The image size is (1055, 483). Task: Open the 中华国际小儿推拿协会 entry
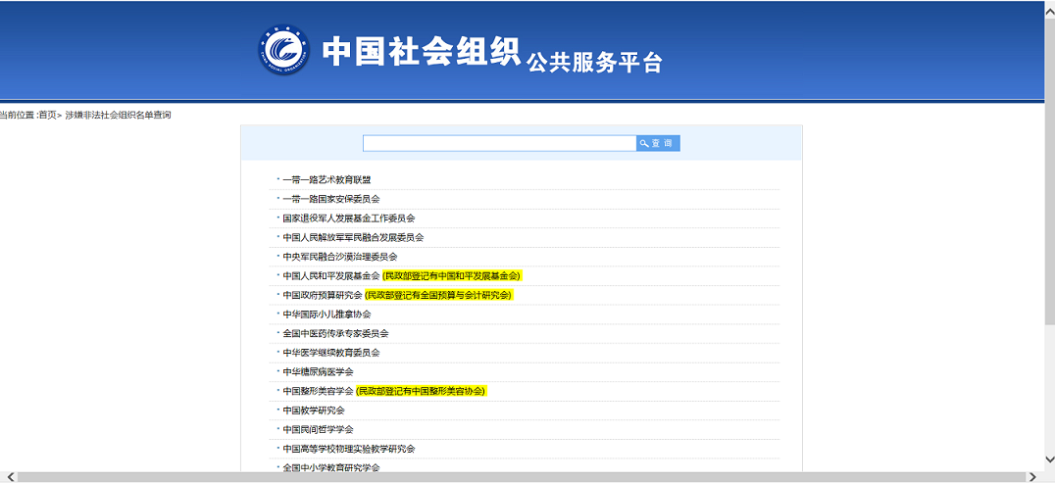coord(327,314)
